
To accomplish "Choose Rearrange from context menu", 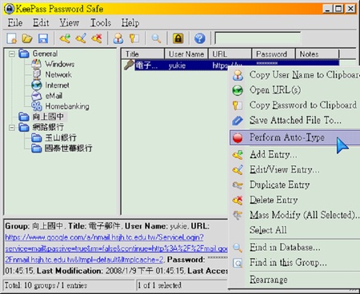I will point(294,280).
